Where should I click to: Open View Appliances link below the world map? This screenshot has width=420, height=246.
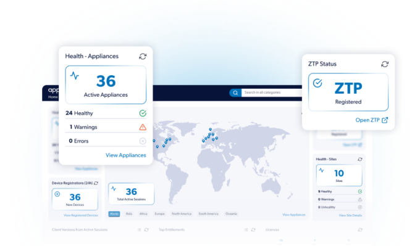(294, 215)
